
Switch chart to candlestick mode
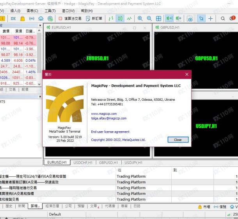[120, 18]
